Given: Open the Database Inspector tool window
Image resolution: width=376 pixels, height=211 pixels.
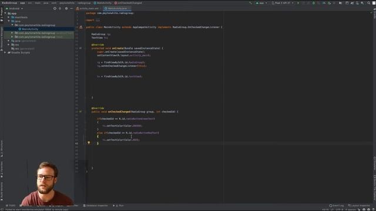Looking at the screenshot, I should pos(95,206).
